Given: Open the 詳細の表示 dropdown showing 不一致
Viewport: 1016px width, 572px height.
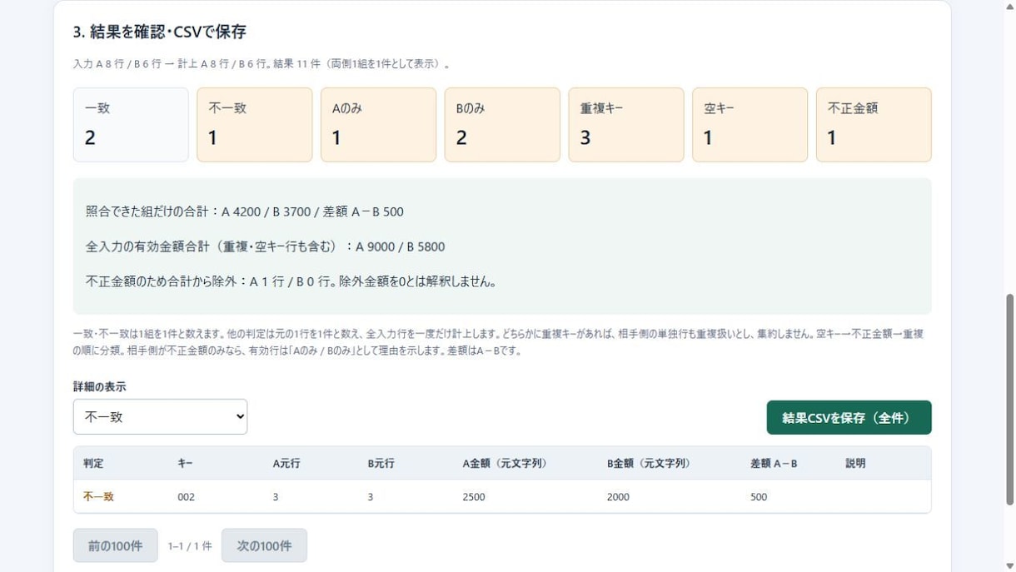Looking at the screenshot, I should click(x=160, y=416).
